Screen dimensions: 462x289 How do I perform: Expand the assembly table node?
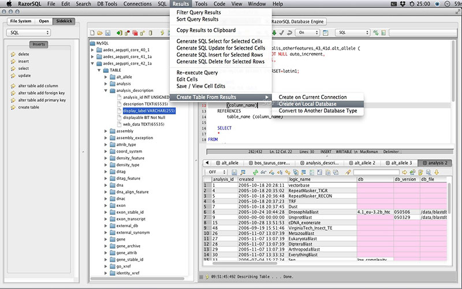[x=106, y=131]
